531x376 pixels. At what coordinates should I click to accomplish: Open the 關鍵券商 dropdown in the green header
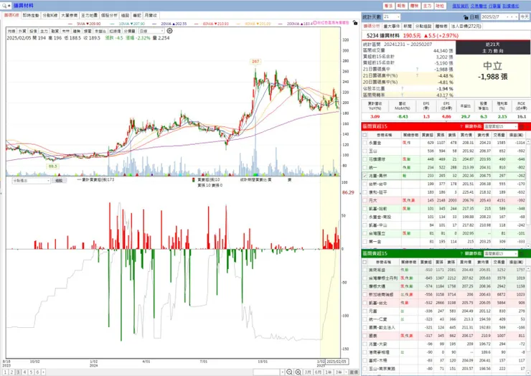click(501, 253)
